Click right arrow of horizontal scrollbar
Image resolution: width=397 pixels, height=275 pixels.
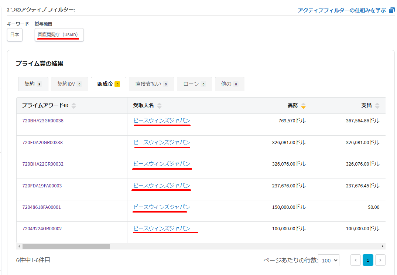click(x=383, y=246)
